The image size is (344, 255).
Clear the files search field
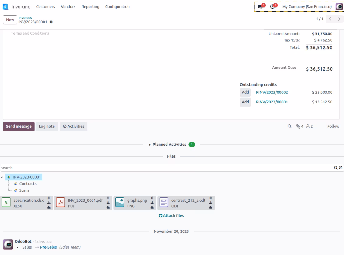(x=341, y=168)
